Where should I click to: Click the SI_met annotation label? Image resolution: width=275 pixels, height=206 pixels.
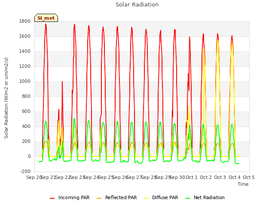click(46, 18)
